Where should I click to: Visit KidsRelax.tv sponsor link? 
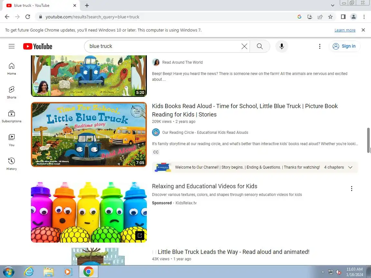click(186, 203)
